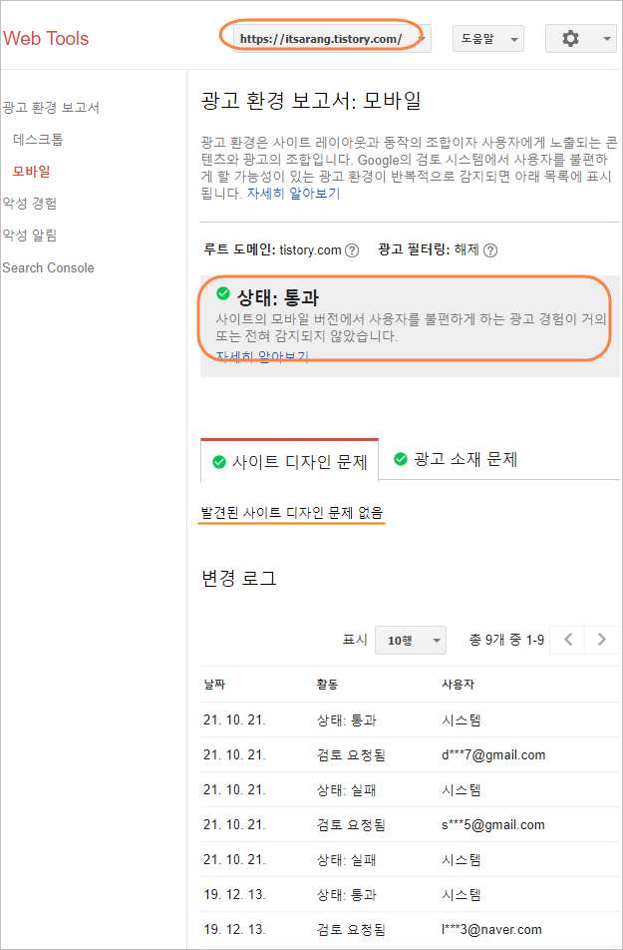Click the 광고 필터링: 해제 text
The height and width of the screenshot is (950, 623).
[429, 249]
